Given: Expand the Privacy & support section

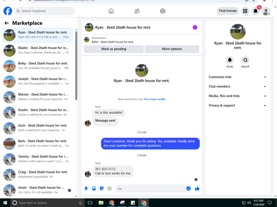Looking at the screenshot, I should pyautogui.click(x=238, y=105).
